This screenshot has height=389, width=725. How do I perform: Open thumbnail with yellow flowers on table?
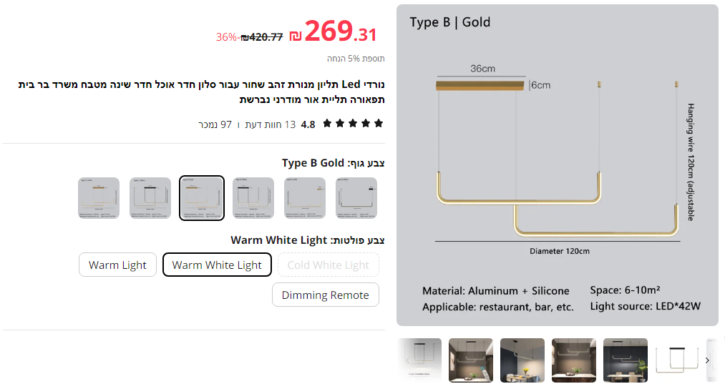tap(522, 360)
